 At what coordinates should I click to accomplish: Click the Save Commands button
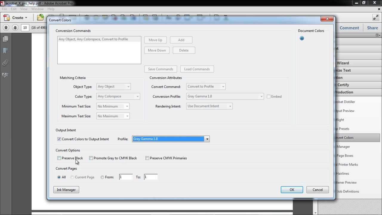coord(161,69)
